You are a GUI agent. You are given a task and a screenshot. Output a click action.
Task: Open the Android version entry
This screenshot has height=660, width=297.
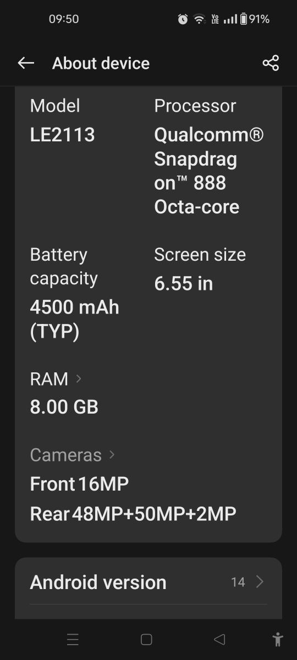tap(148, 582)
